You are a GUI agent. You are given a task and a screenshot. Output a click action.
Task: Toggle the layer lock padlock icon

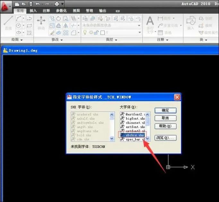[x=96, y=32]
